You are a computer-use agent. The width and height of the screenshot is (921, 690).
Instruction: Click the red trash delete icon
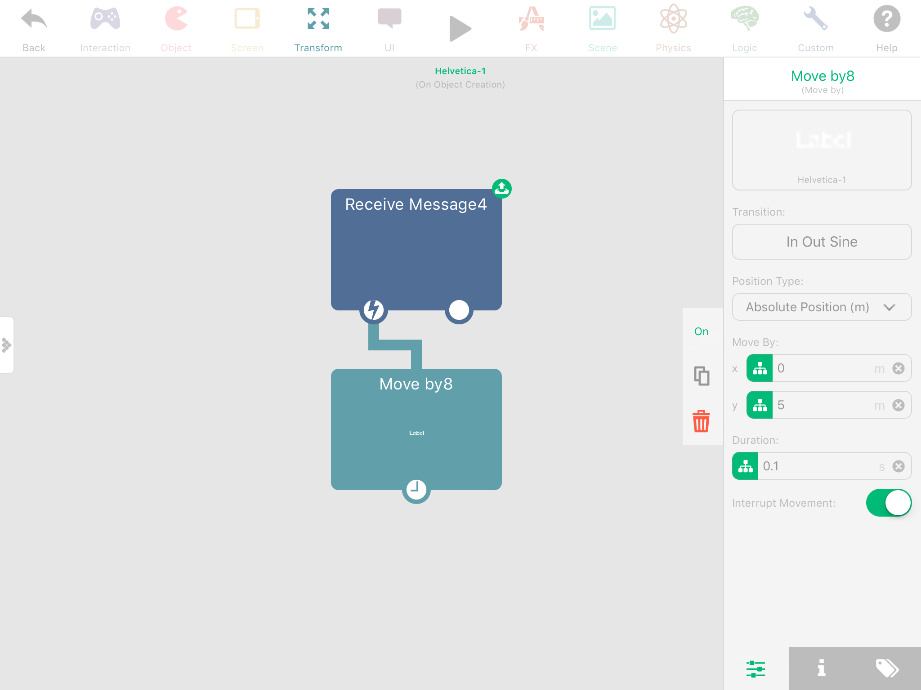click(x=701, y=421)
